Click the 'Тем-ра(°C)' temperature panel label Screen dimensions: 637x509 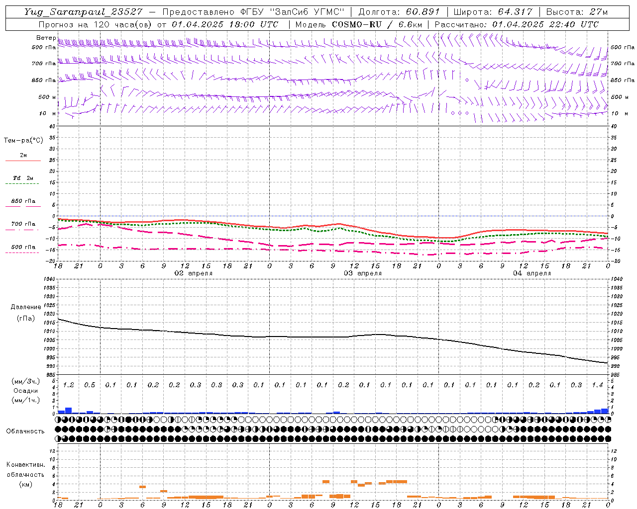coord(23,141)
